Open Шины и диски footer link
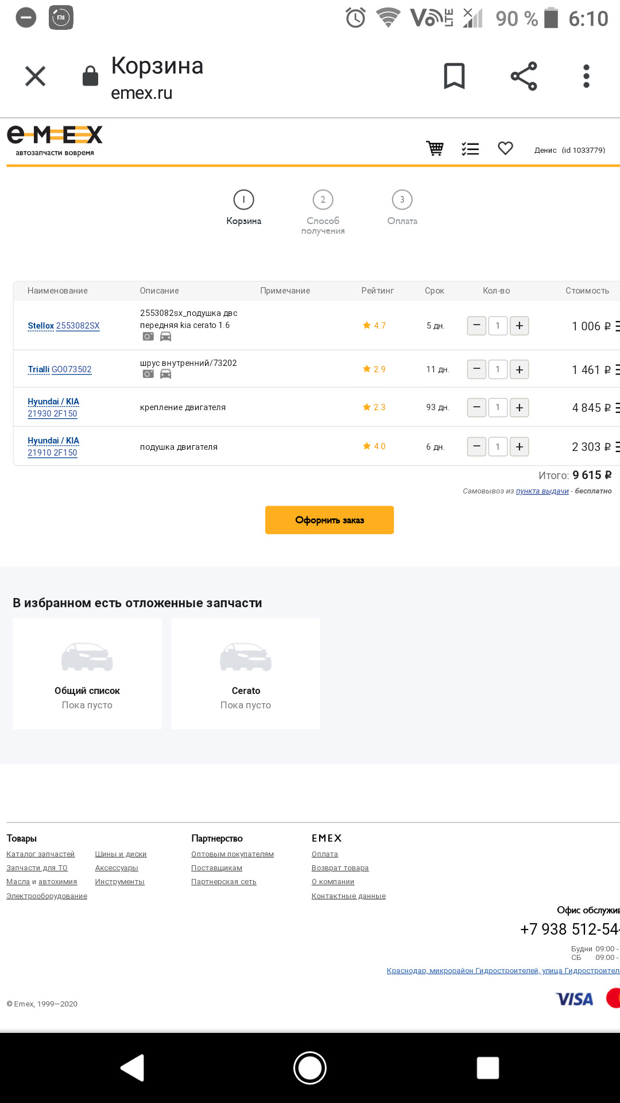Image resolution: width=620 pixels, height=1103 pixels. pyautogui.click(x=121, y=854)
